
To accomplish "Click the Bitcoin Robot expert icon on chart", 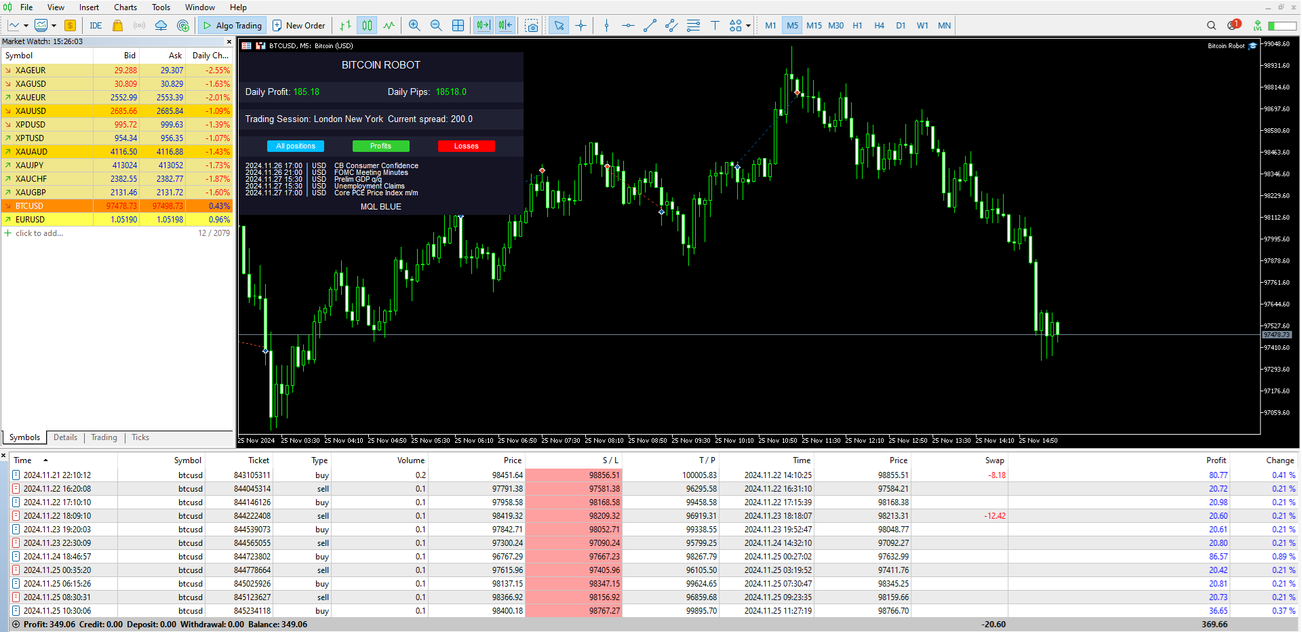I will click(1252, 46).
